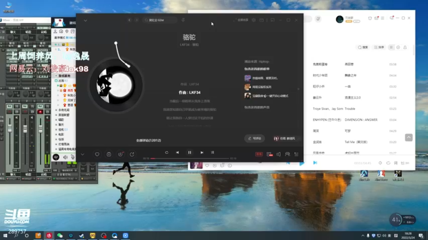
Task: Change loop mode in dark music player
Action: coord(166,153)
